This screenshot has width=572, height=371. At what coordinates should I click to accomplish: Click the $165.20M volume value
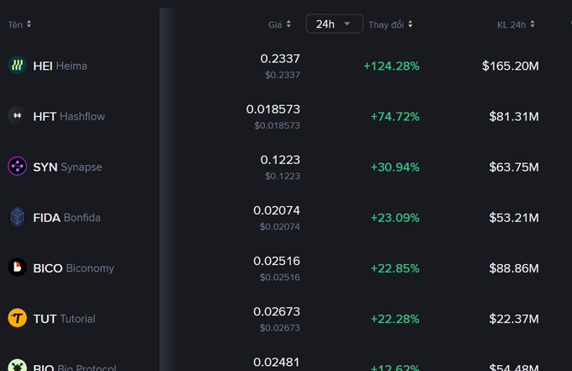tap(511, 66)
